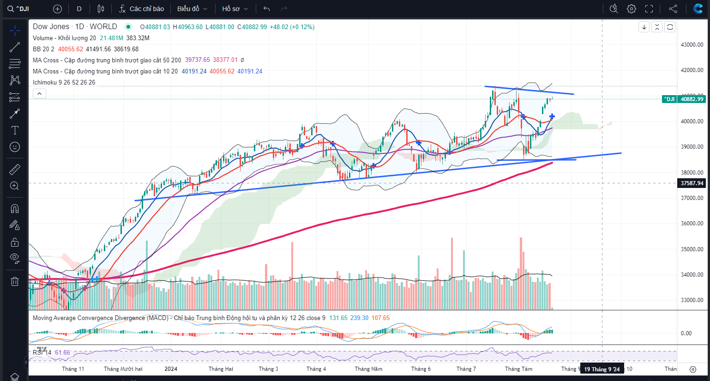Move the main pane down with arrow
Image resolution: width=710 pixels, height=381 pixels.
coord(644,27)
